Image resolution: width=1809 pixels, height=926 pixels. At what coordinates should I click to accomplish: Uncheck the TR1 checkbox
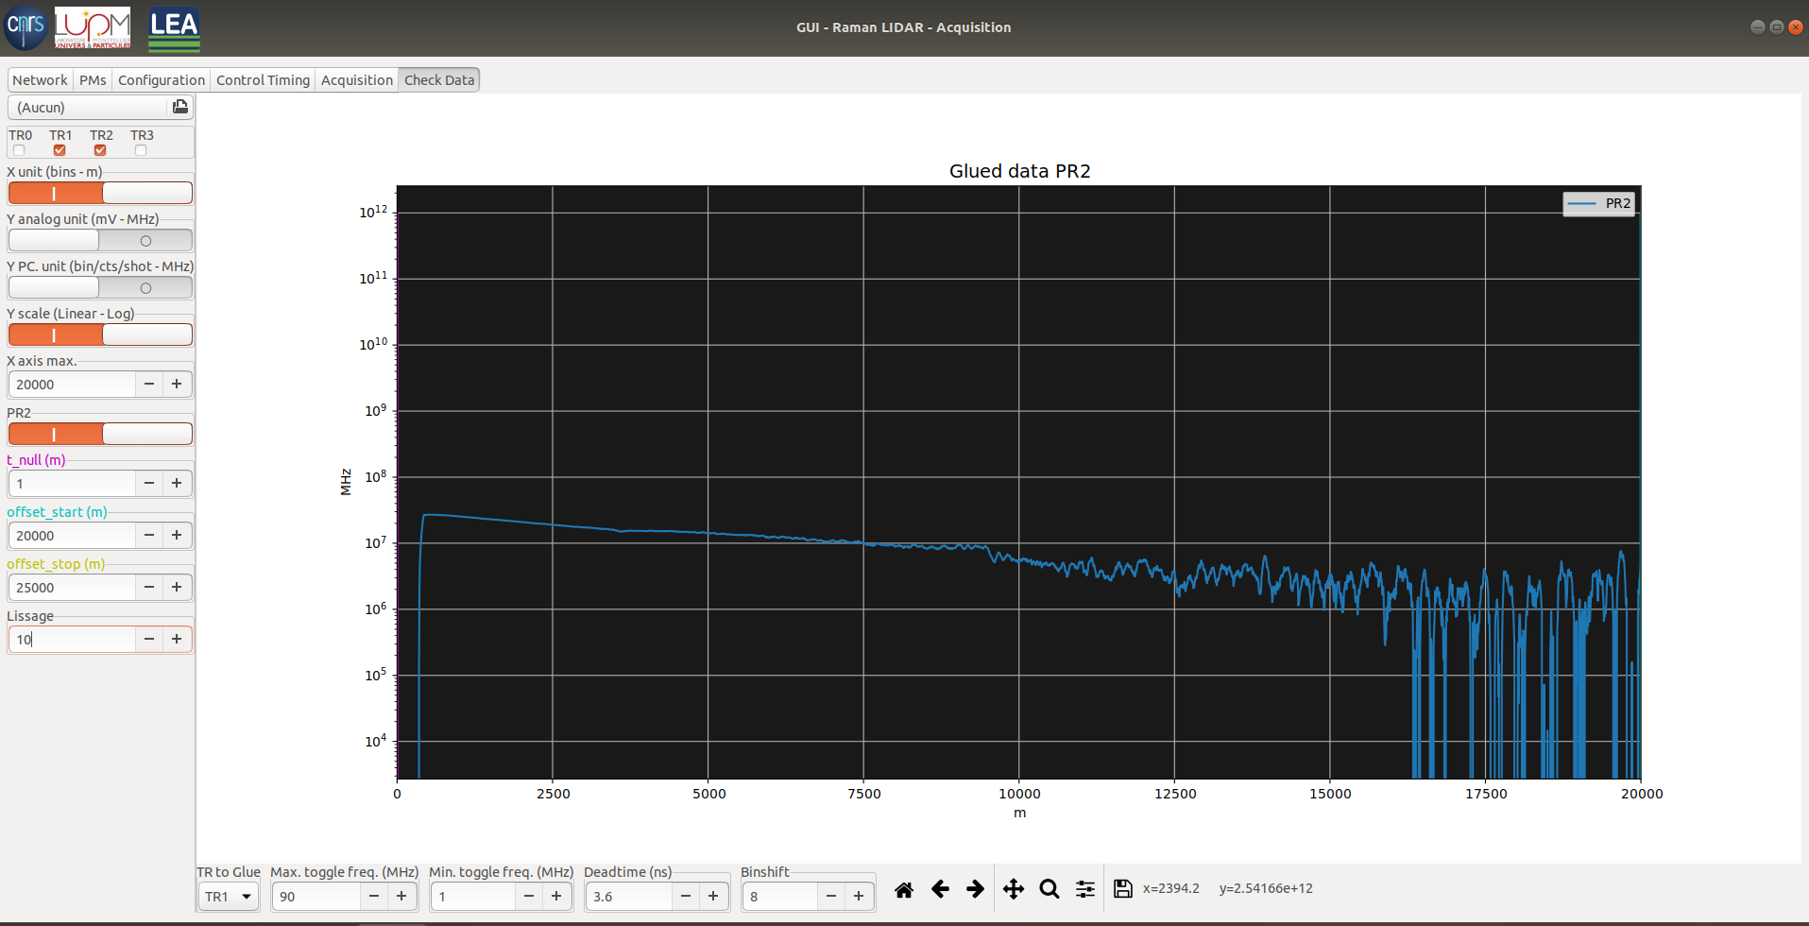coord(60,150)
